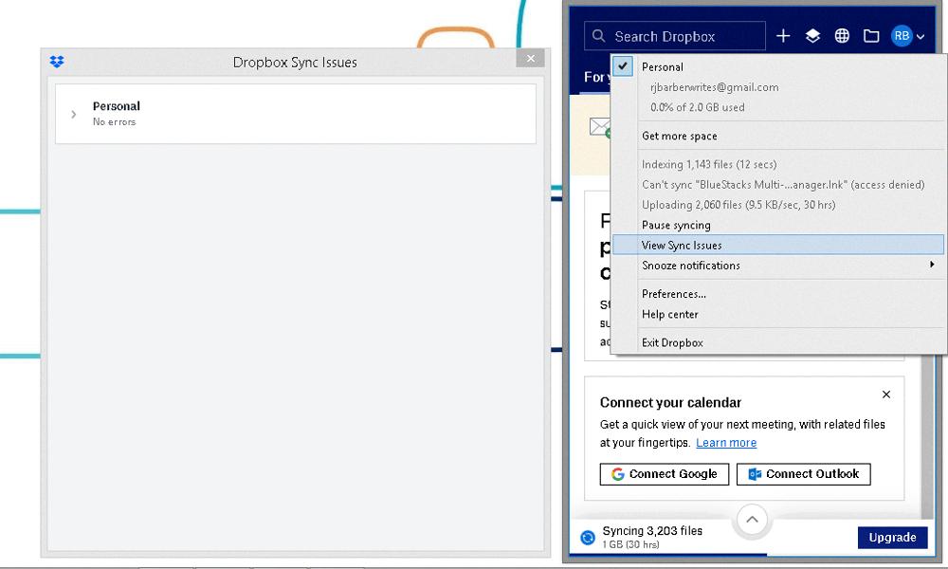Open the layers stack icon in Dropbox header
The height and width of the screenshot is (569, 948).
[812, 36]
